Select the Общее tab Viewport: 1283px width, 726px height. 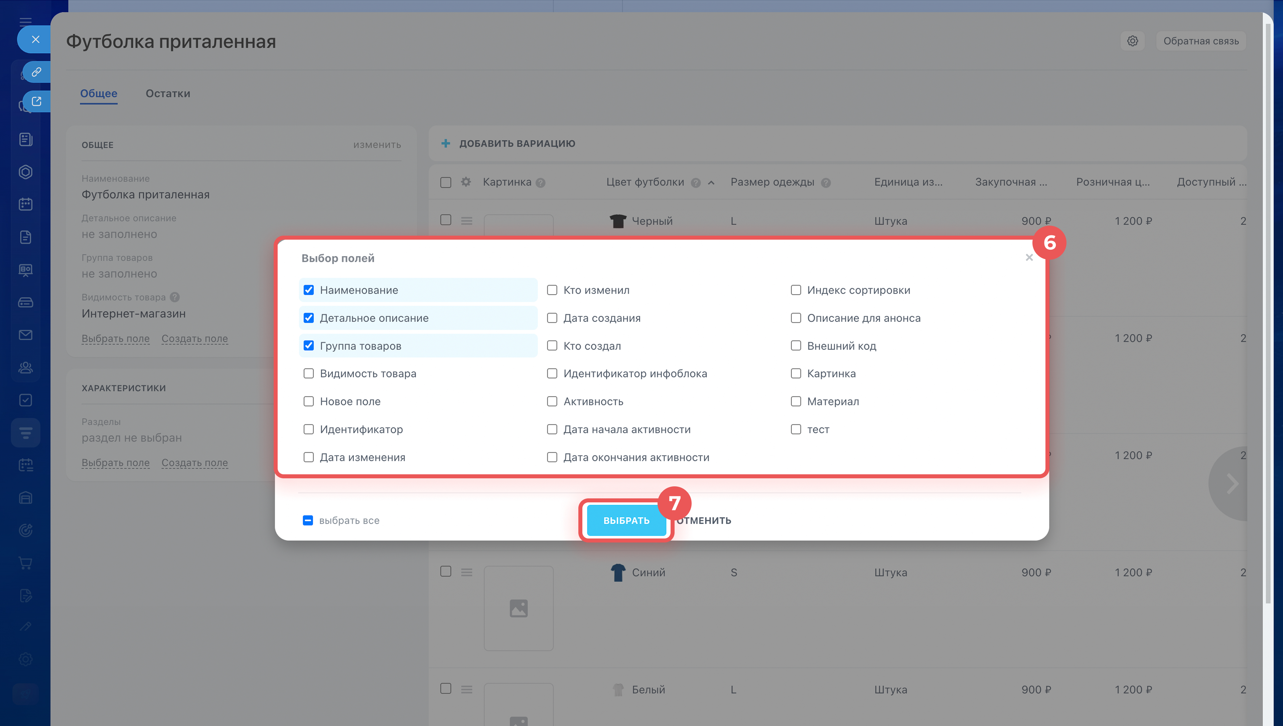pos(99,94)
